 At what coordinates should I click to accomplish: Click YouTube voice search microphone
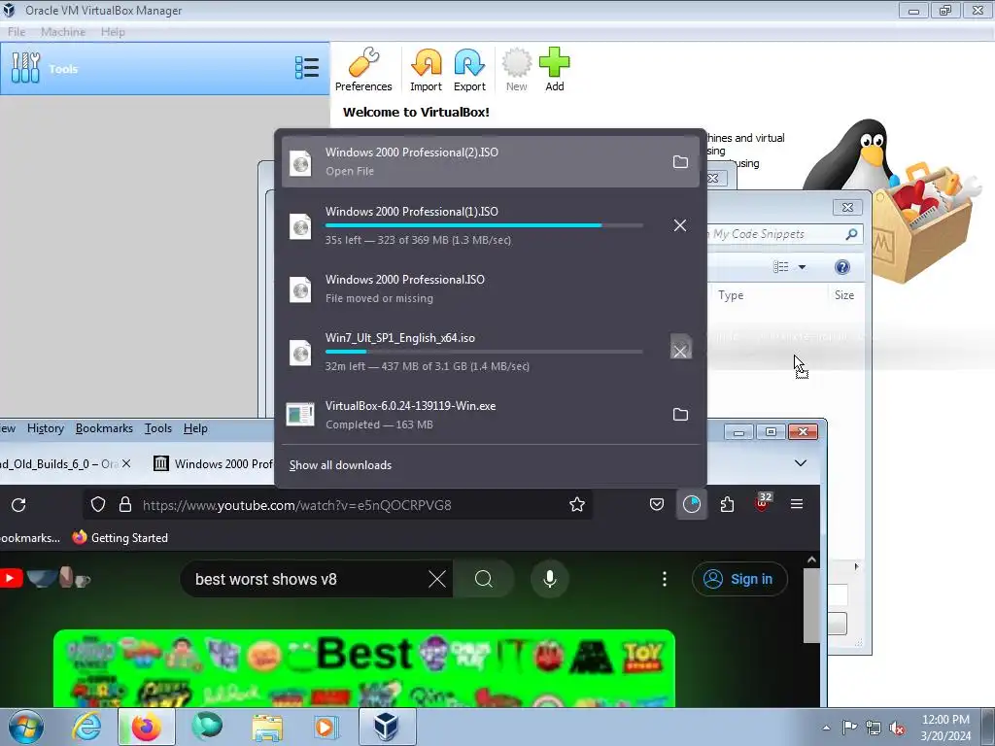coord(550,579)
